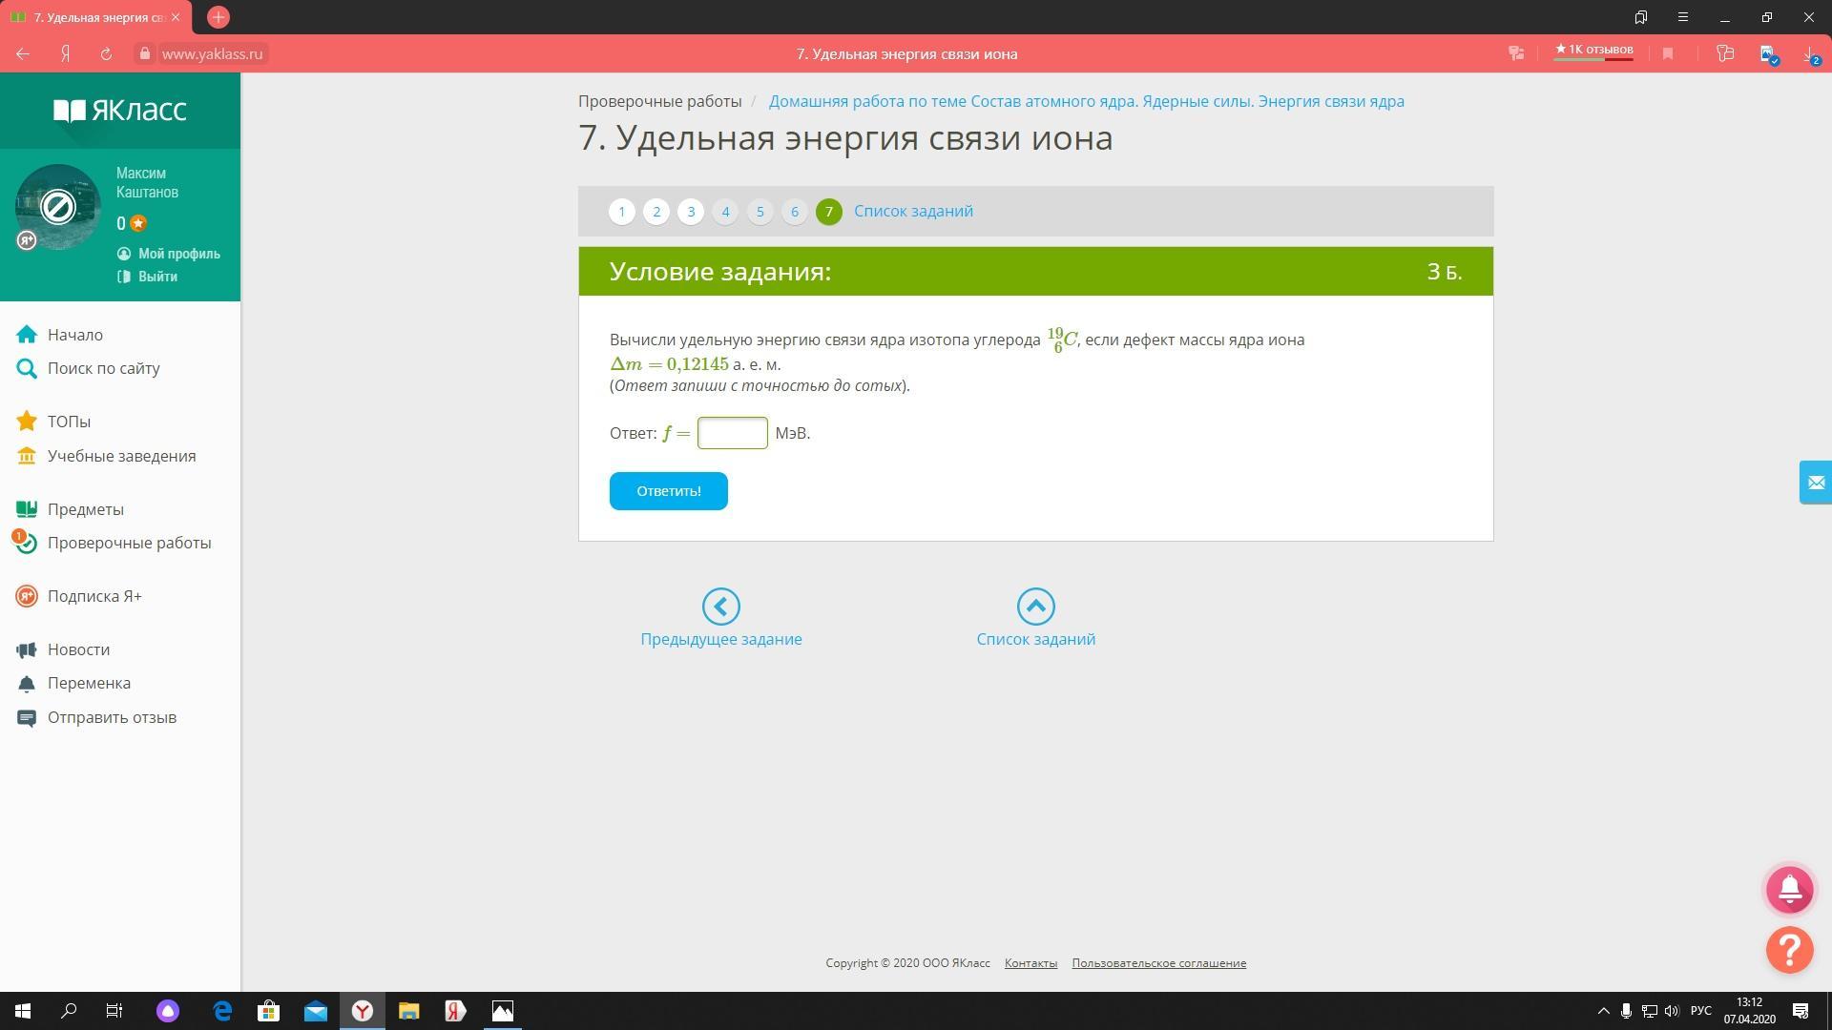The width and height of the screenshot is (1832, 1030).
Task: Open new browser tab with plus
Action: point(218,17)
